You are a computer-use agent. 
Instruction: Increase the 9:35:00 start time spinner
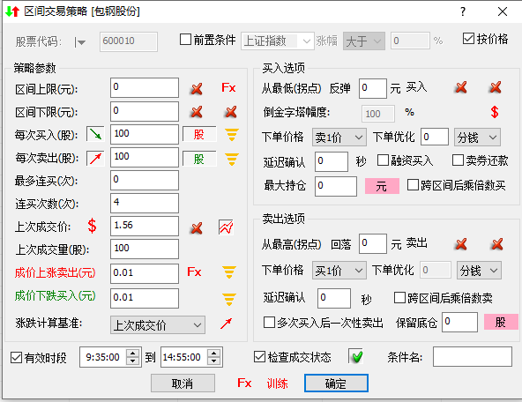coord(133,354)
